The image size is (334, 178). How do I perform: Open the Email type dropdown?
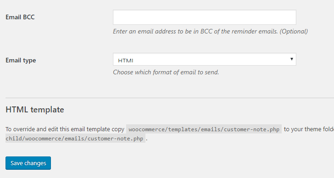tap(205, 59)
